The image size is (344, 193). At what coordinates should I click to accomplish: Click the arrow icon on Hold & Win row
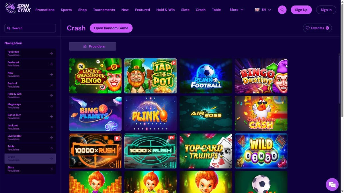(51, 95)
